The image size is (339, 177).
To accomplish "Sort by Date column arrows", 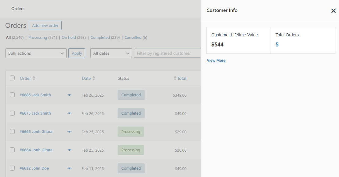I will point(94,78).
